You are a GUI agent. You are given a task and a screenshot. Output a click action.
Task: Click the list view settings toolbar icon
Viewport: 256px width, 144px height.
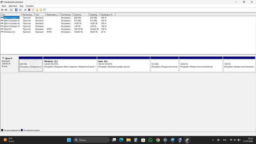pos(44,10)
